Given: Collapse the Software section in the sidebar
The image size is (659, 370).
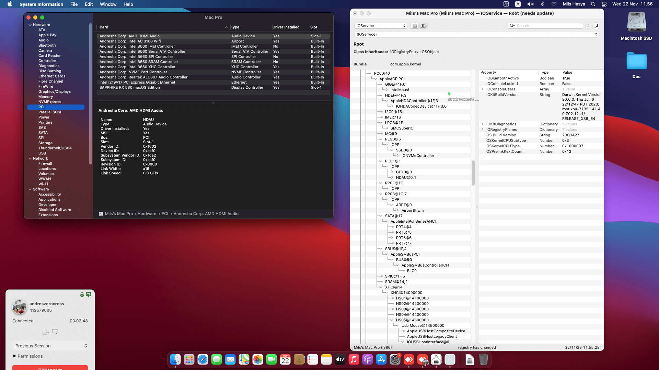Looking at the screenshot, I should coord(30,189).
